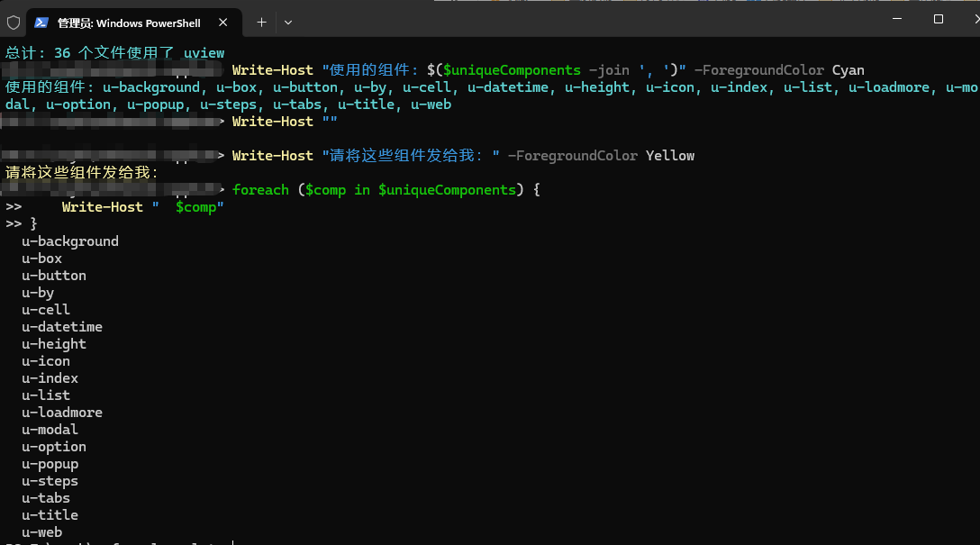
Task: Click the output line u-icon
Action: point(46,361)
